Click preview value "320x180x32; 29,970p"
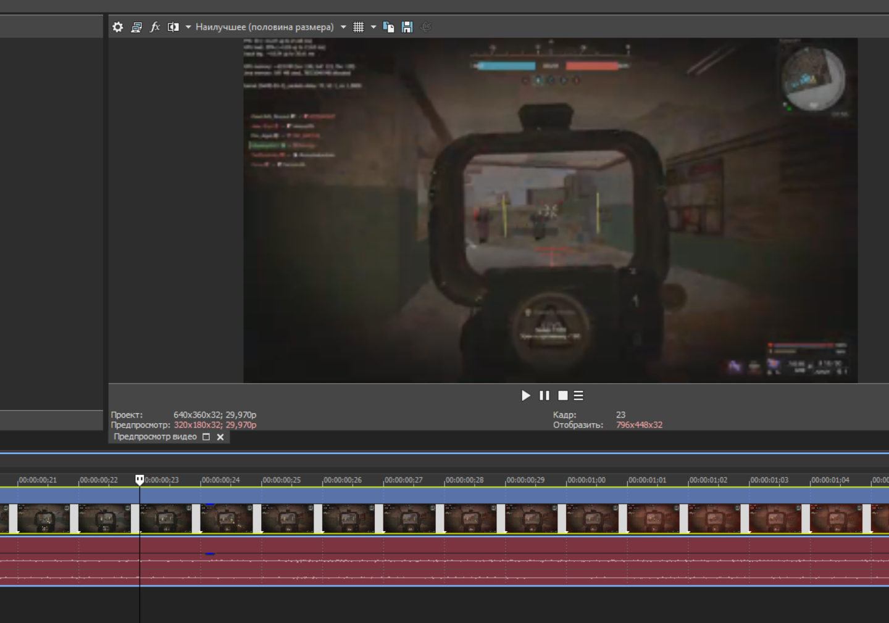Image resolution: width=889 pixels, height=623 pixels. click(x=215, y=425)
